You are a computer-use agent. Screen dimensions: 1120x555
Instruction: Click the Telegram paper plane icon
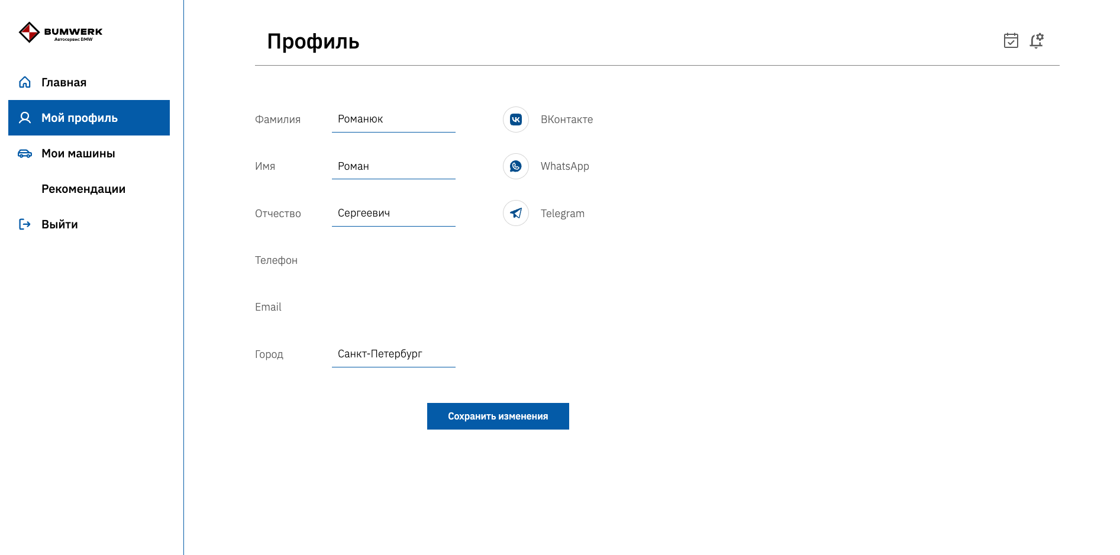coord(516,214)
